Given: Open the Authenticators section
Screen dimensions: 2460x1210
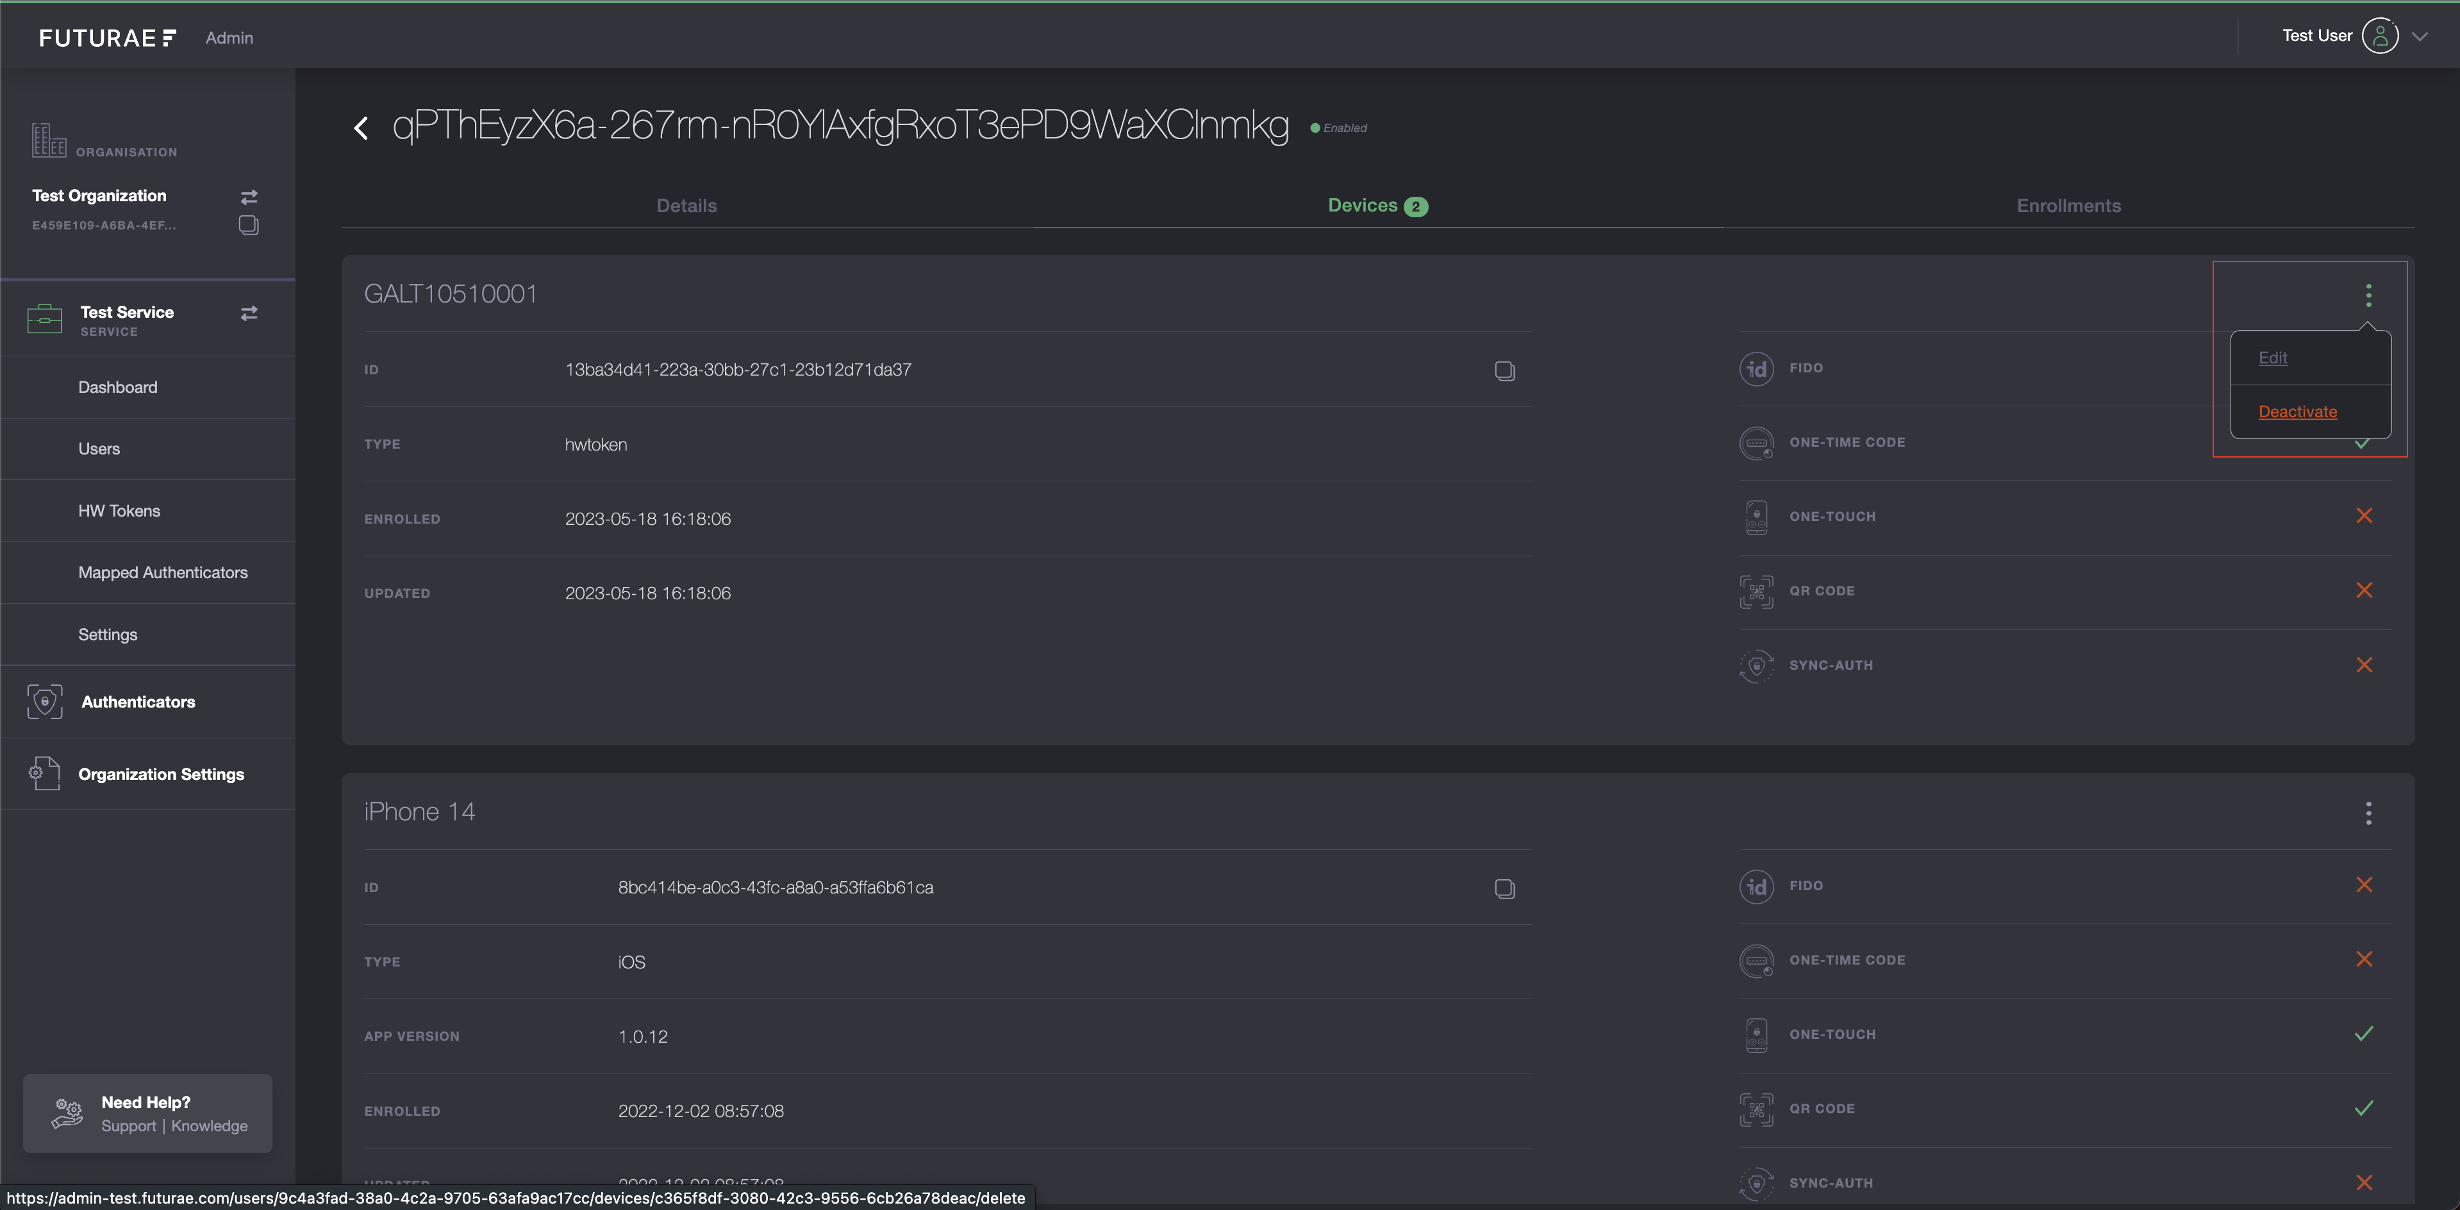Looking at the screenshot, I should pos(138,702).
